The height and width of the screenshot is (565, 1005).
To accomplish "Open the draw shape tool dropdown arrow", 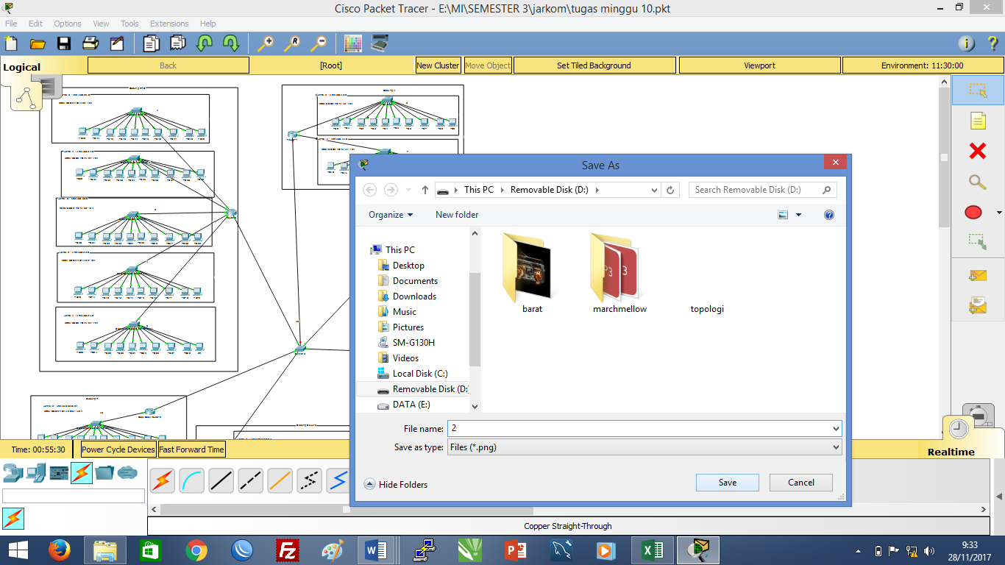I will tap(998, 213).
